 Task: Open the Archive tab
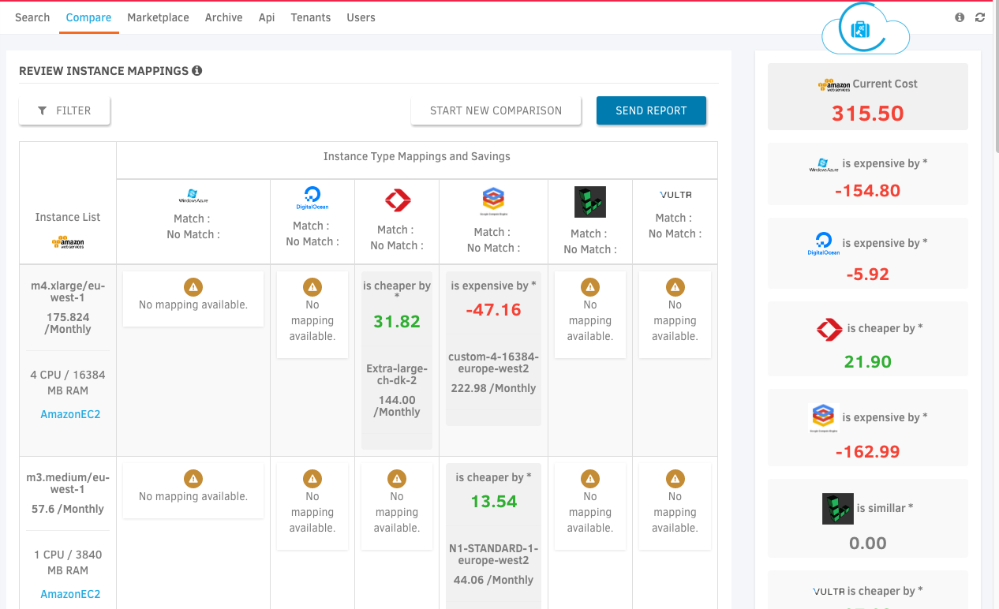coord(223,17)
